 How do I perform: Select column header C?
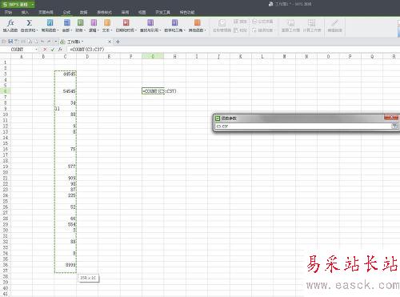[x=66, y=56]
